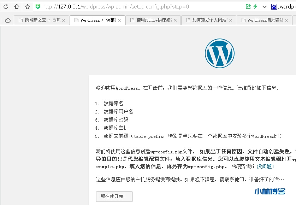Switch to the 使用PHPnow快速搭建 tab

[x=150, y=20]
